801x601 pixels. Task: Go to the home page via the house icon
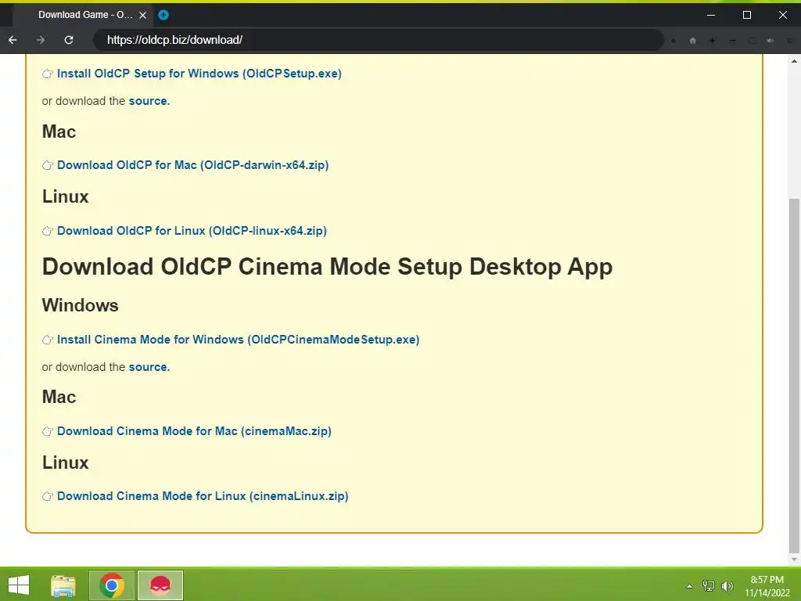pos(693,41)
